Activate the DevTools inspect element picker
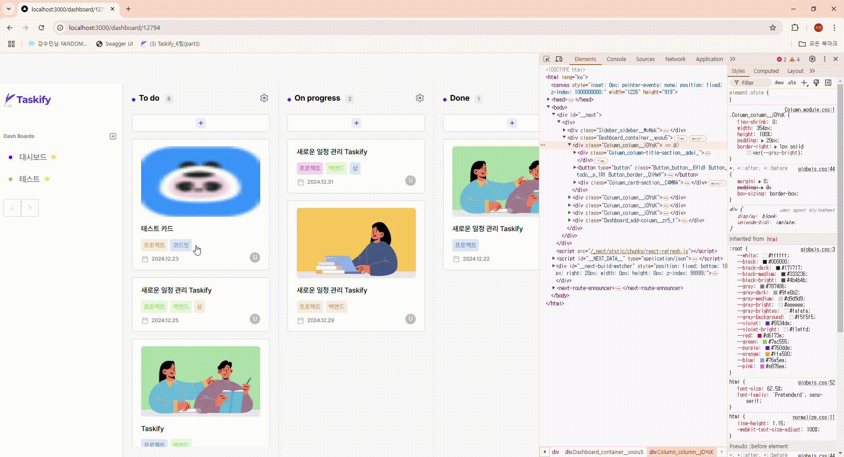This screenshot has width=844, height=457. pyautogui.click(x=546, y=59)
